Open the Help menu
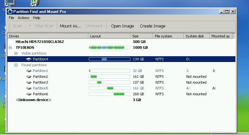The height and width of the screenshot is (135, 249). point(37,18)
